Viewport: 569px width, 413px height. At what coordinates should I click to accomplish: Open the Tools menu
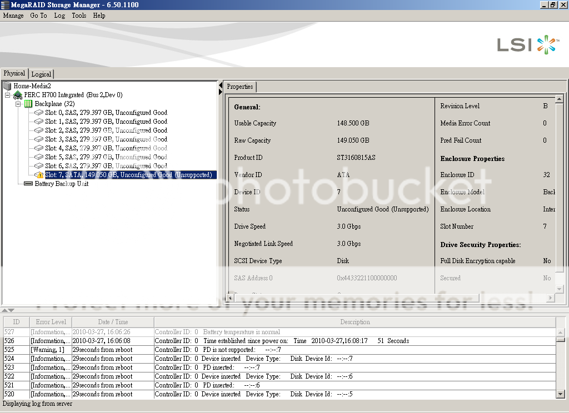[x=79, y=16]
